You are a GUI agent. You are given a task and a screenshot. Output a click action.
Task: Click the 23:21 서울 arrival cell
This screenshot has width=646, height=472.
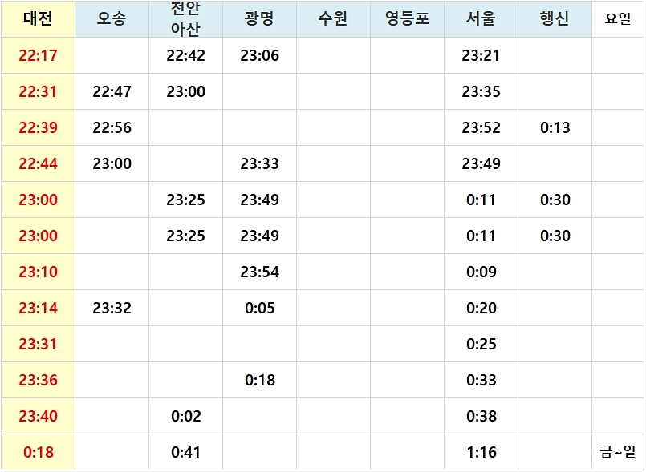tap(481, 55)
